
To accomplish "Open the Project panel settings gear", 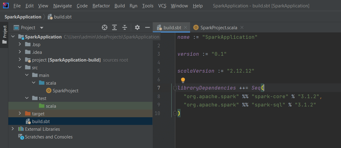I will click(x=137, y=27).
